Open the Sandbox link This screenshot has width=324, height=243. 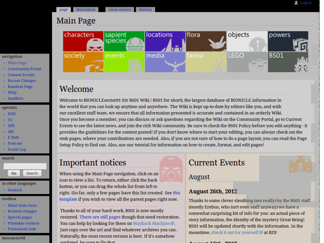click(x=15, y=98)
